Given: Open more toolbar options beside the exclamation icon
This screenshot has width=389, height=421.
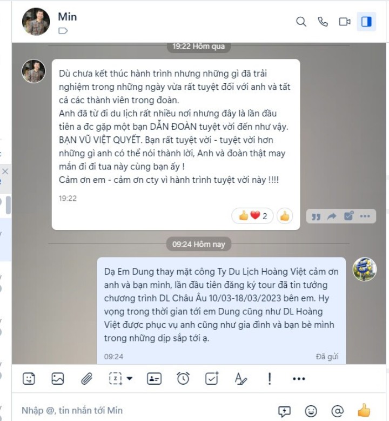Looking at the screenshot, I should coord(299,379).
